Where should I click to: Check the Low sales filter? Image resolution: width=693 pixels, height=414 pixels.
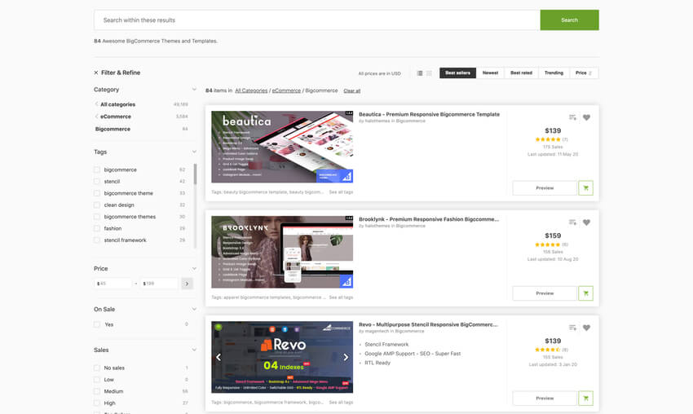(97, 380)
